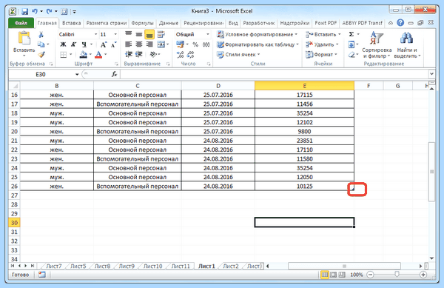Apply fill color with paint bucket
Viewport: 444px width, 288px height.
coord(83,54)
